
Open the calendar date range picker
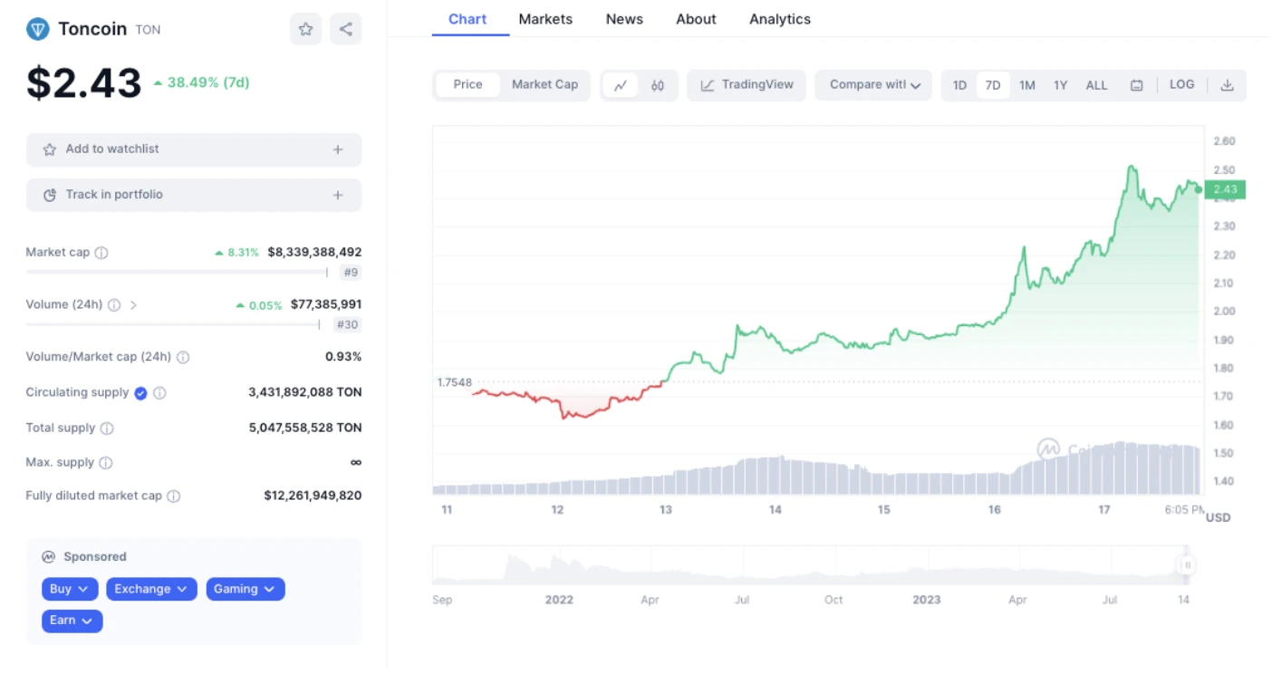[x=1136, y=85]
